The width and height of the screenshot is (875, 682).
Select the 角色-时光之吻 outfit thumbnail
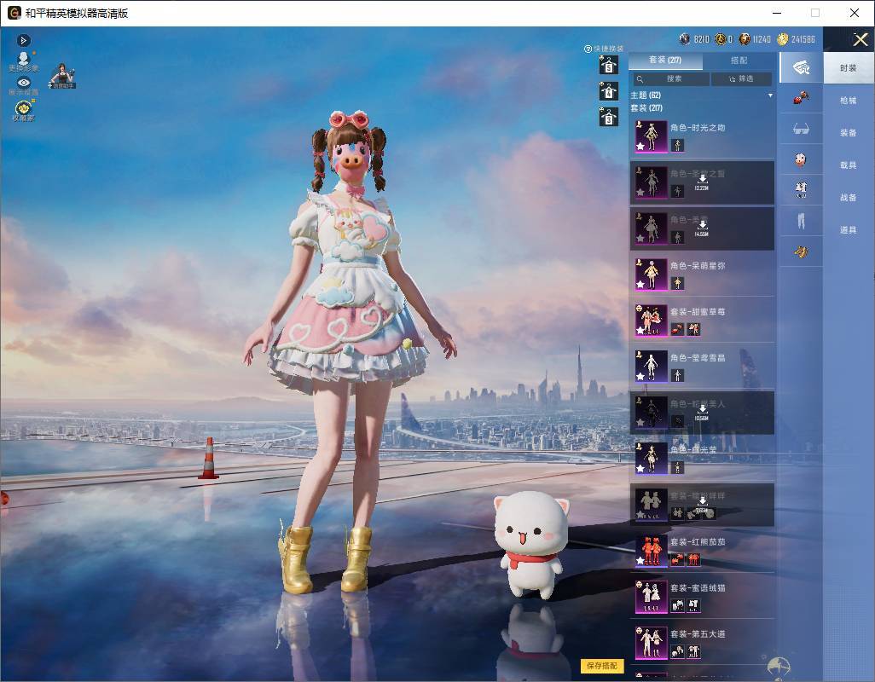tap(652, 136)
